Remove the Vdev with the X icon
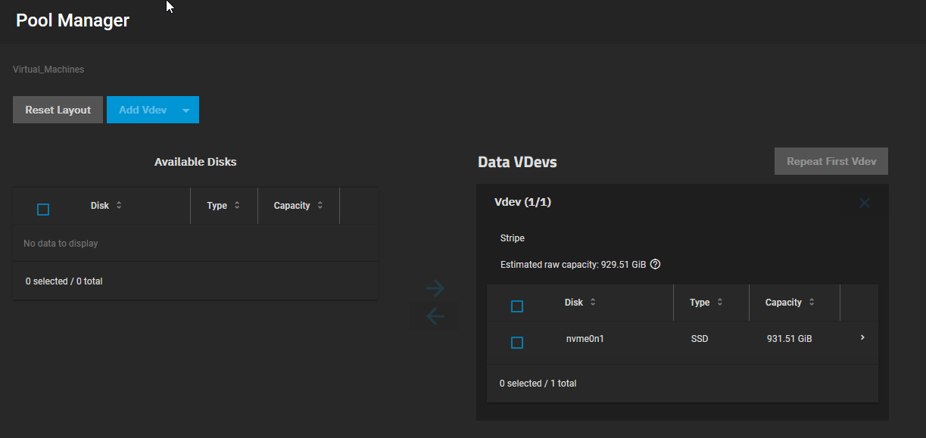926x438 pixels. click(865, 203)
